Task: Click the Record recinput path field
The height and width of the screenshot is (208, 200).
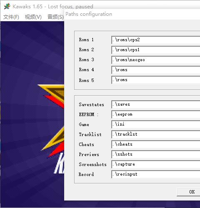Action: [x=156, y=174]
